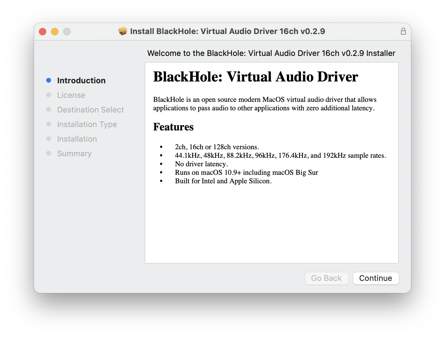The width and height of the screenshot is (445, 338).
Task: Click the blue bullet beside Introduction
Action: point(49,80)
